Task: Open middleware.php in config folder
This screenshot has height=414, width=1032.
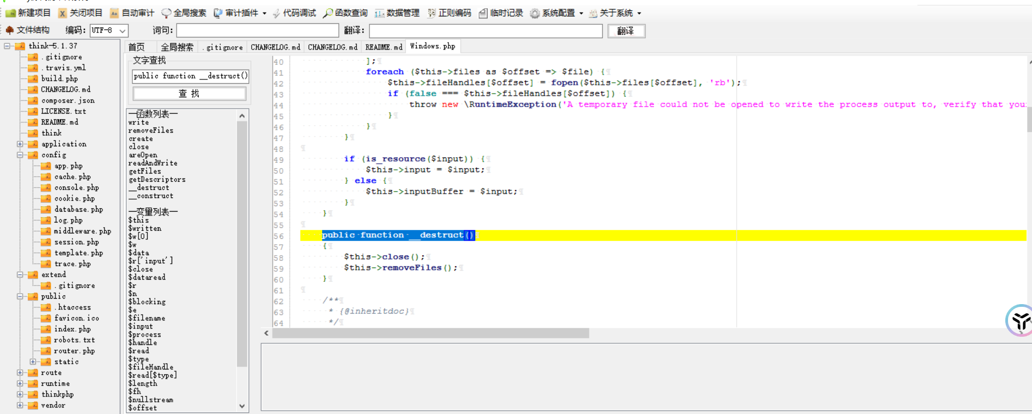Action: (82, 231)
